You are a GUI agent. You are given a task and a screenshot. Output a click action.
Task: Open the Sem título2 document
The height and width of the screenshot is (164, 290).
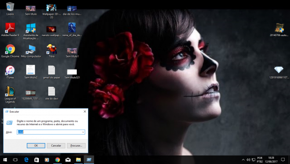[x=31, y=72]
